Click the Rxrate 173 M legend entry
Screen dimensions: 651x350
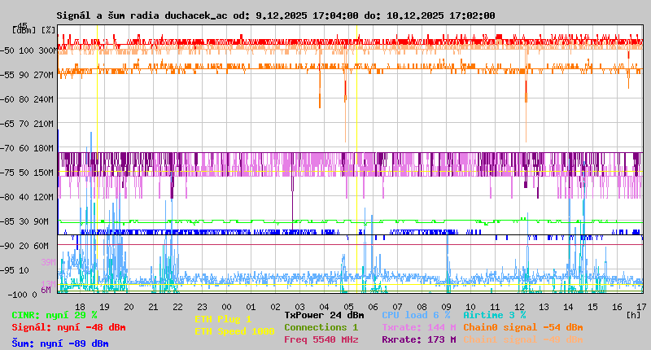tap(418, 339)
